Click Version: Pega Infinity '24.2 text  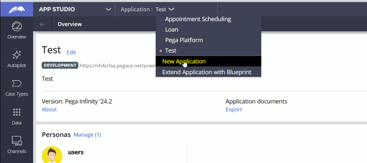point(77,101)
